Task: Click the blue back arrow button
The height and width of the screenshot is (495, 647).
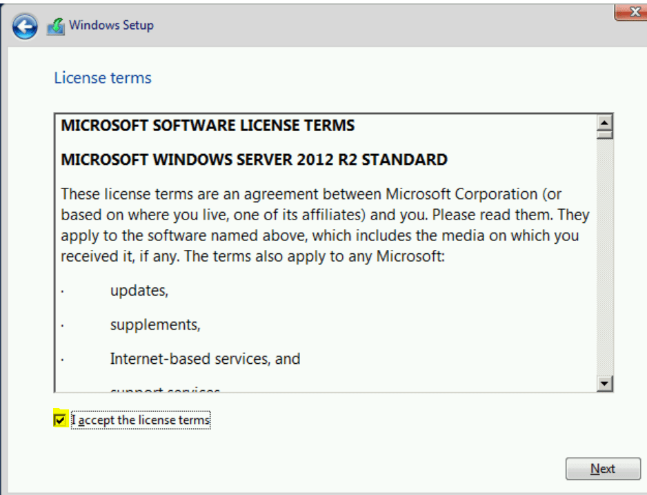Action: click(26, 26)
